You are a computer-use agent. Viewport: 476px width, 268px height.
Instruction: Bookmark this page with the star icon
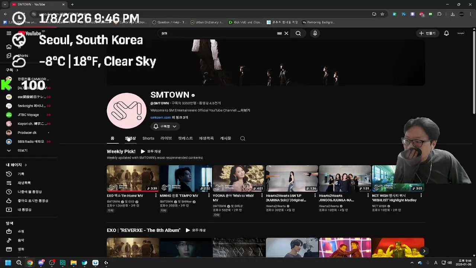tap(382, 14)
